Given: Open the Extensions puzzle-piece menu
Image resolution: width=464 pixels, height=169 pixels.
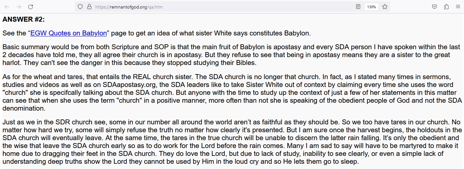Looking at the screenshot, I should (446, 7).
